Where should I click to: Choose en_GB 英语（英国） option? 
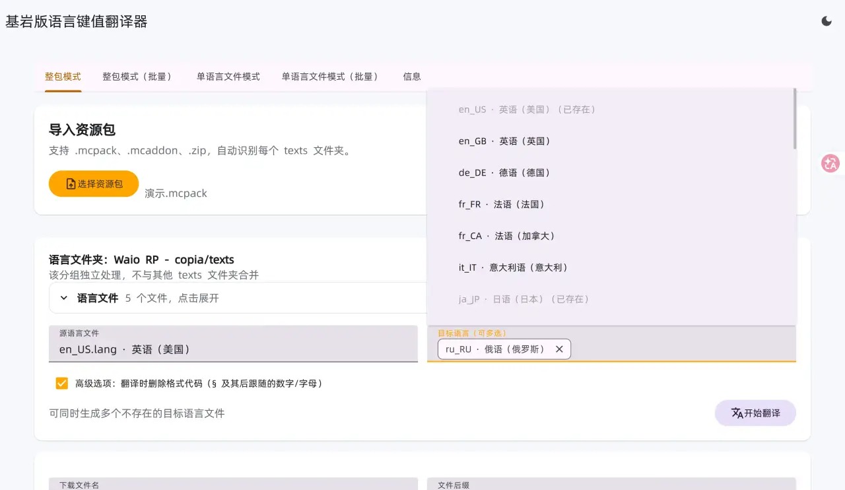point(611,141)
